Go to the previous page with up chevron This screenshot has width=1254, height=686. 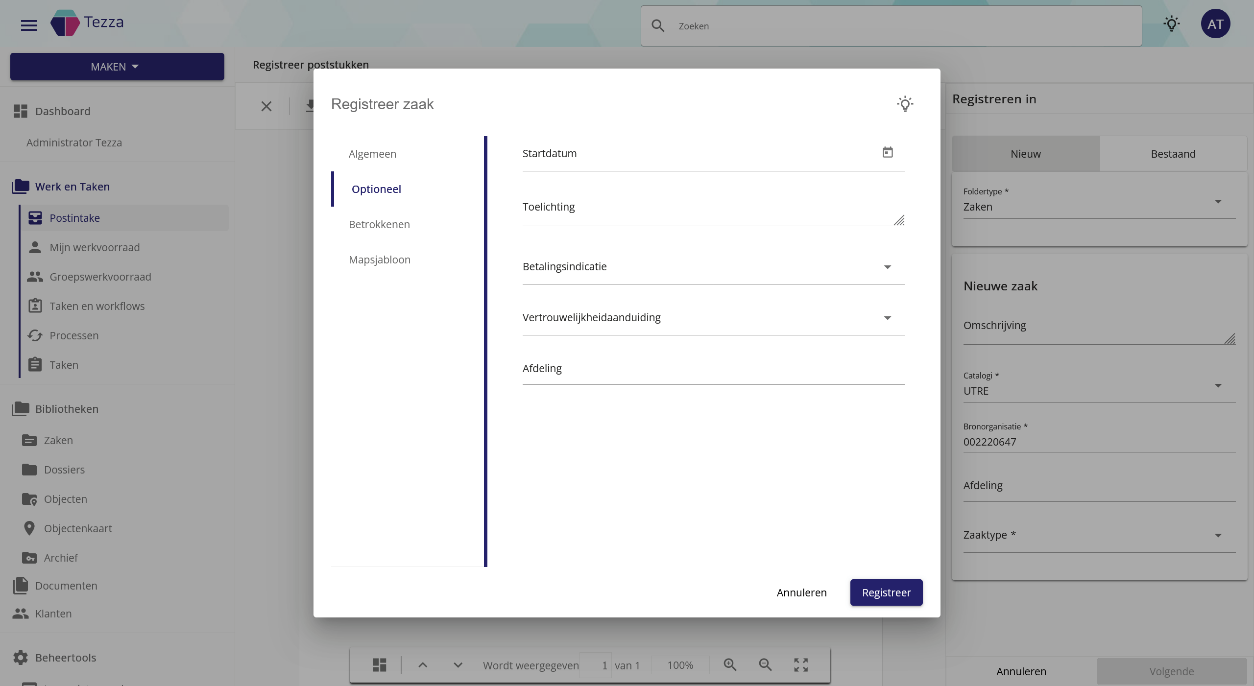click(x=423, y=665)
